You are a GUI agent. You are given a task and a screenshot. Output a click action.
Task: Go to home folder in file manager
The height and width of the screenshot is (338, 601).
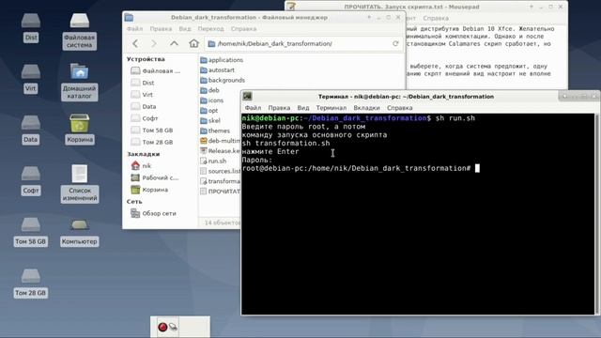tap(194, 44)
